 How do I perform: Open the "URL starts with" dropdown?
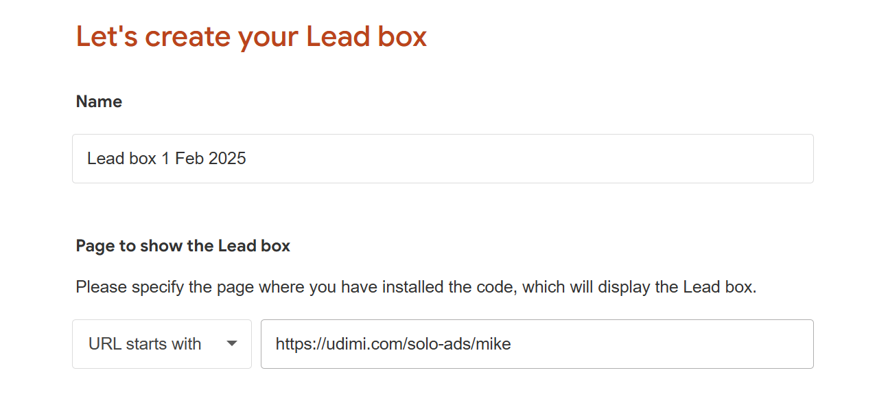[x=162, y=344]
